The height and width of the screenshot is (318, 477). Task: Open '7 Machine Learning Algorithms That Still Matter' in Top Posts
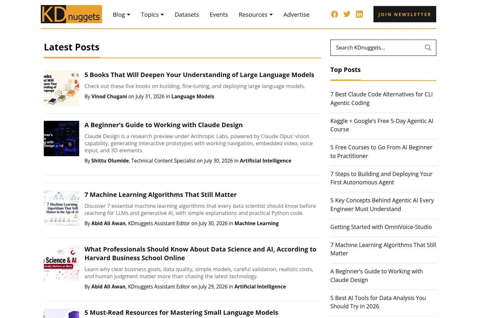[383, 249]
